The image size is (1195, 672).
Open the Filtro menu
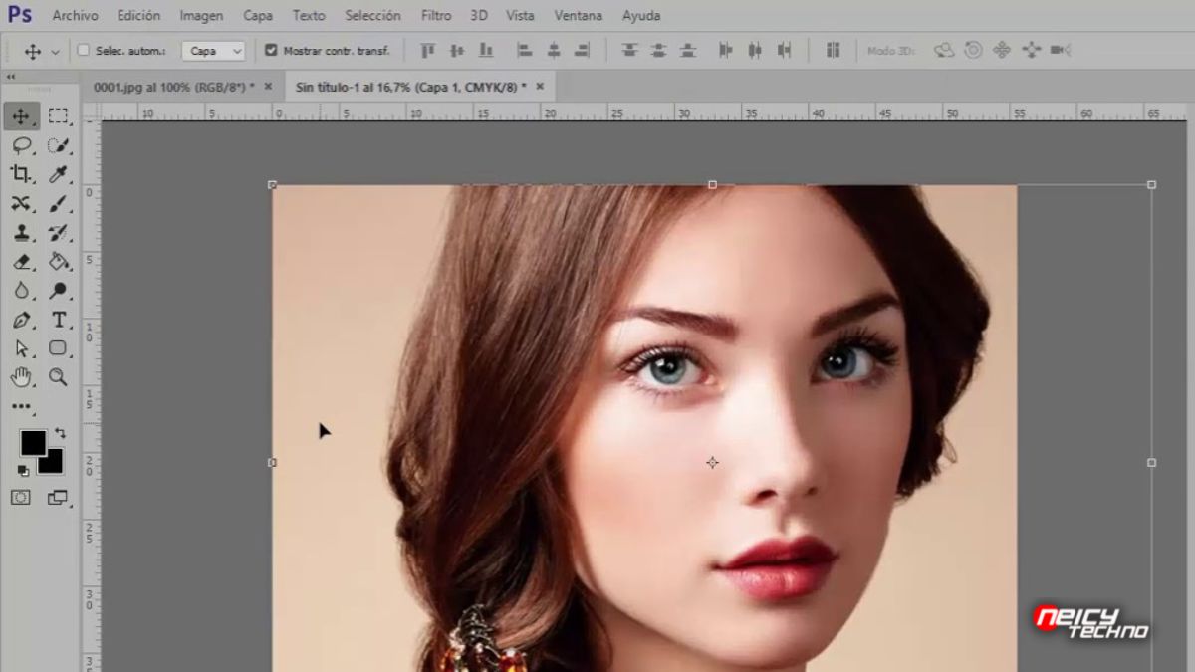click(x=436, y=16)
